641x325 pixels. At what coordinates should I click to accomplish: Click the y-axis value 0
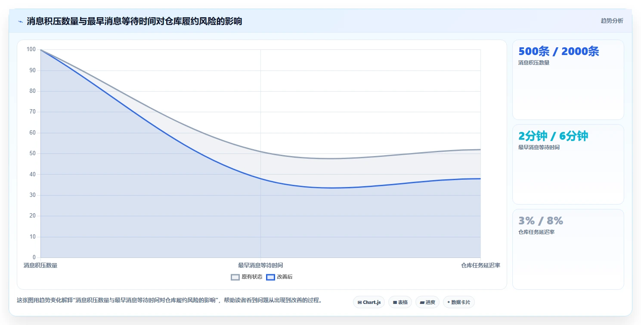(x=34, y=258)
